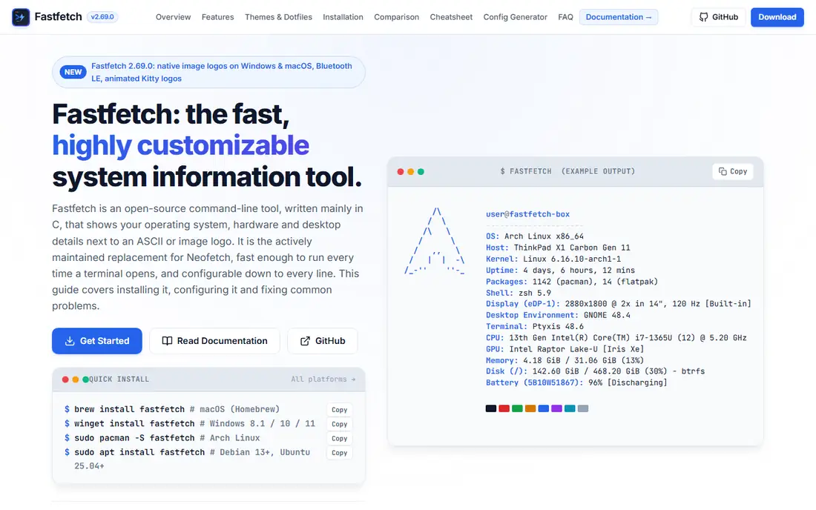This screenshot has height=510, width=816.
Task: Click the blue color block in the palette
Action: click(x=543, y=408)
